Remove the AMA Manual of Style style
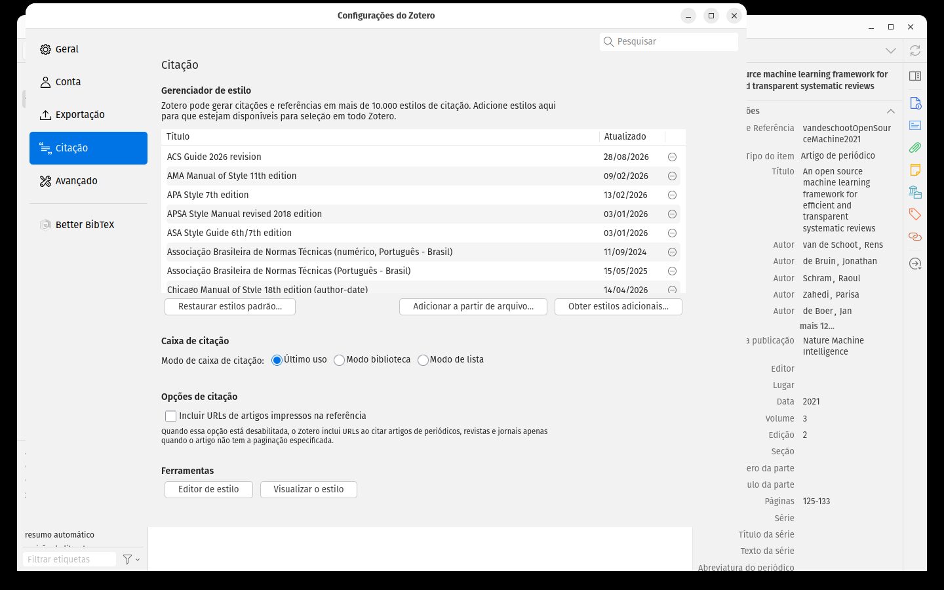The width and height of the screenshot is (944, 590). 672,176
